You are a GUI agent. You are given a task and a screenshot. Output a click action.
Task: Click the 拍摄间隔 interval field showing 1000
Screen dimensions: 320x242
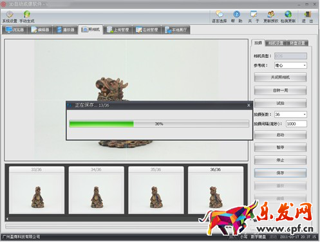pos(296,124)
